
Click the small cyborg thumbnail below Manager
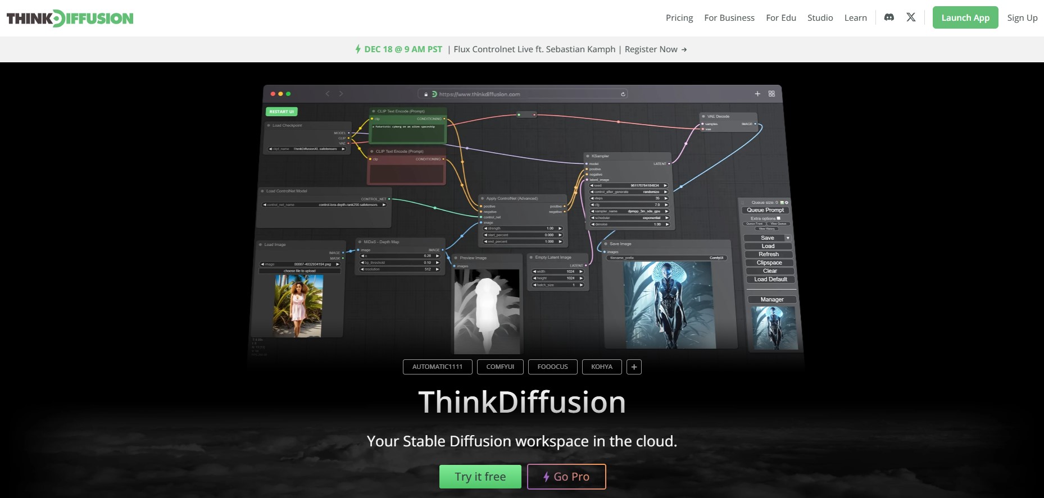774,328
